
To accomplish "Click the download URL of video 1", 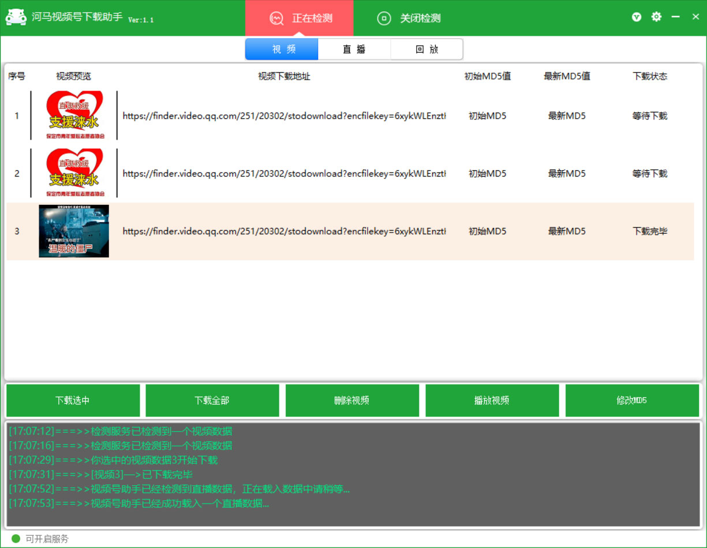I will point(284,115).
